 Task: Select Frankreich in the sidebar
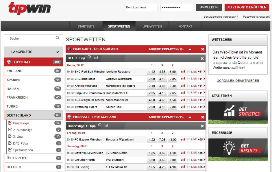33,97
